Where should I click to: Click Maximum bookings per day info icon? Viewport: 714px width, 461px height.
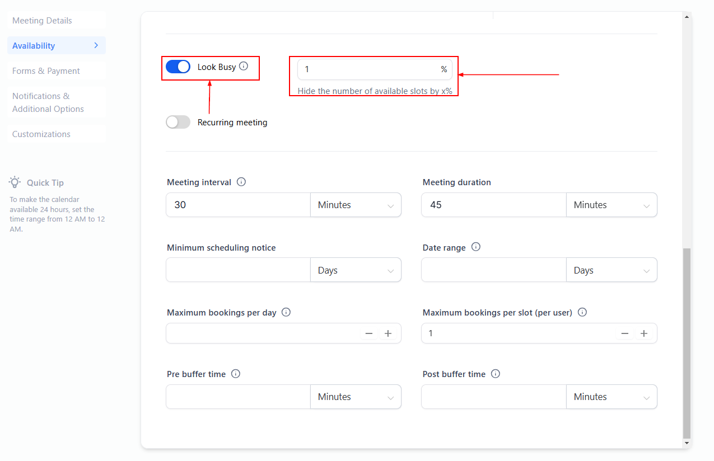(x=286, y=312)
